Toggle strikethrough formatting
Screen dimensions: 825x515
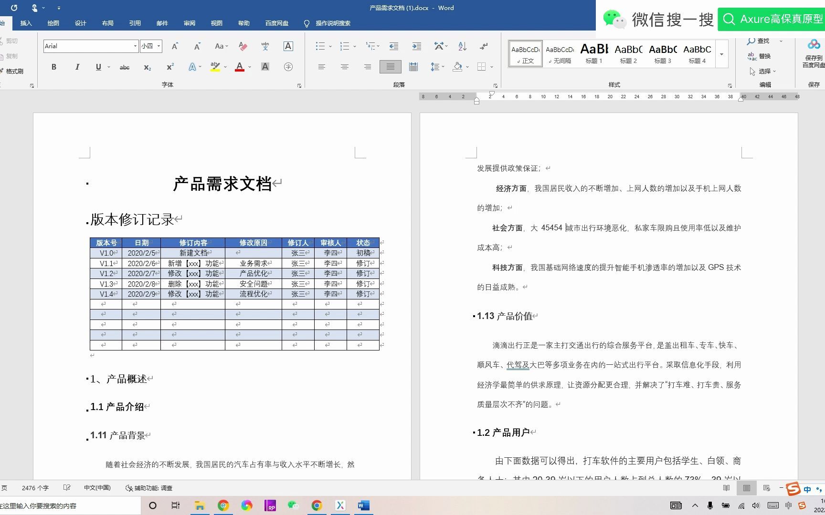pyautogui.click(x=125, y=67)
